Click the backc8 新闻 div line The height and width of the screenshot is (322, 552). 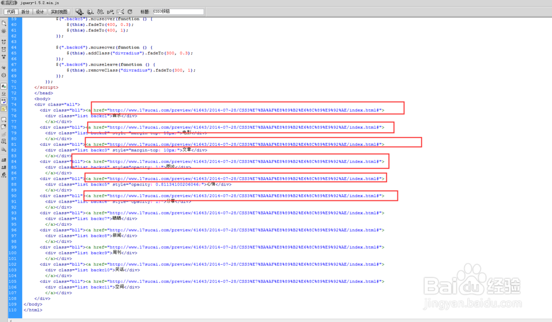91,236
